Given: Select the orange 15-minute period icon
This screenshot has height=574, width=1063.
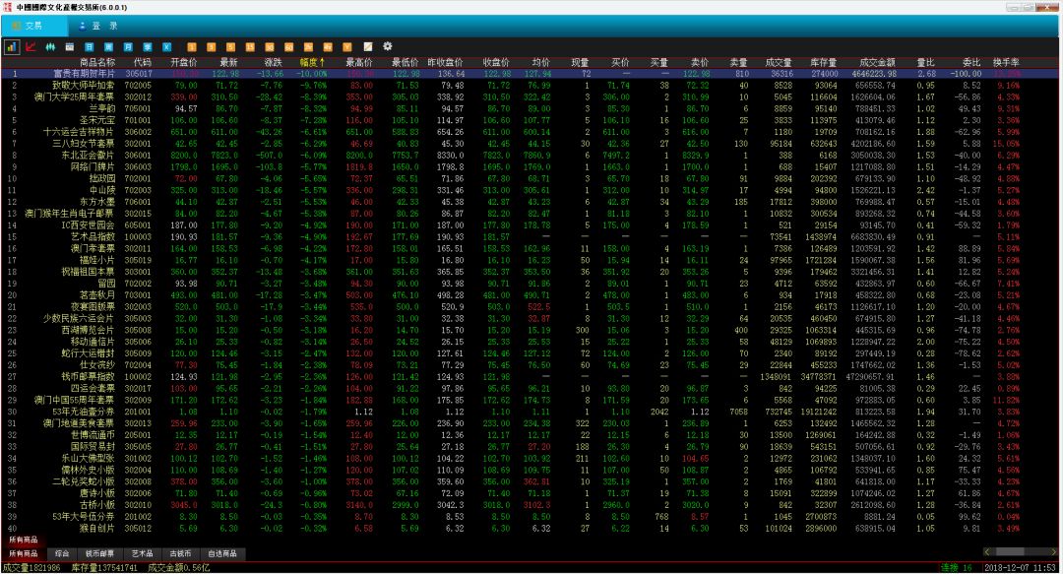Looking at the screenshot, I should (x=250, y=47).
